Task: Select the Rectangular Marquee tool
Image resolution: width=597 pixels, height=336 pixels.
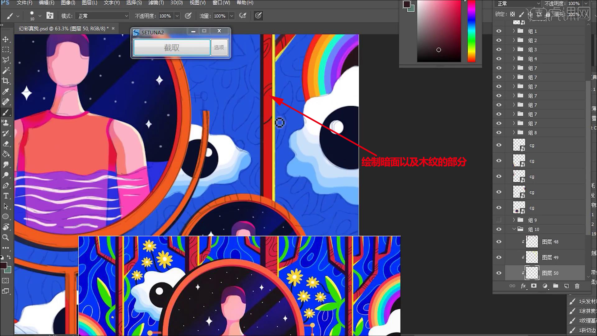Action: pos(6,50)
